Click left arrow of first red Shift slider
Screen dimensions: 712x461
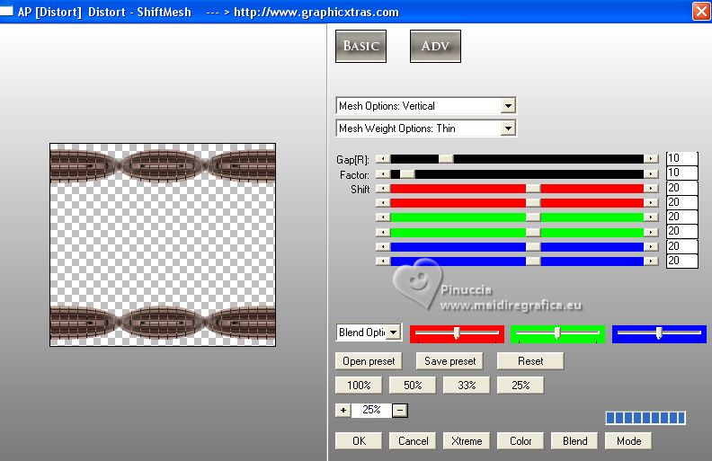(x=383, y=189)
